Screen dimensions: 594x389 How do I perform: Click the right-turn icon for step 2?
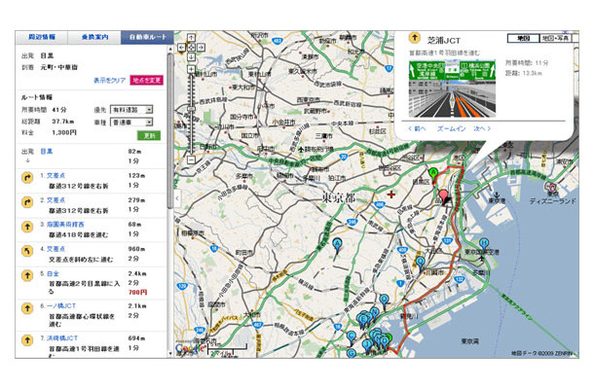click(27, 202)
